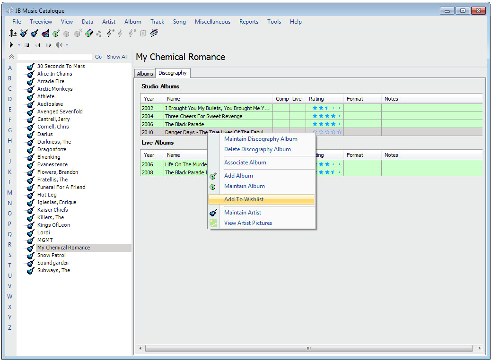Select Kings Of Leon in artist tree
491x360 pixels.
[53, 225]
